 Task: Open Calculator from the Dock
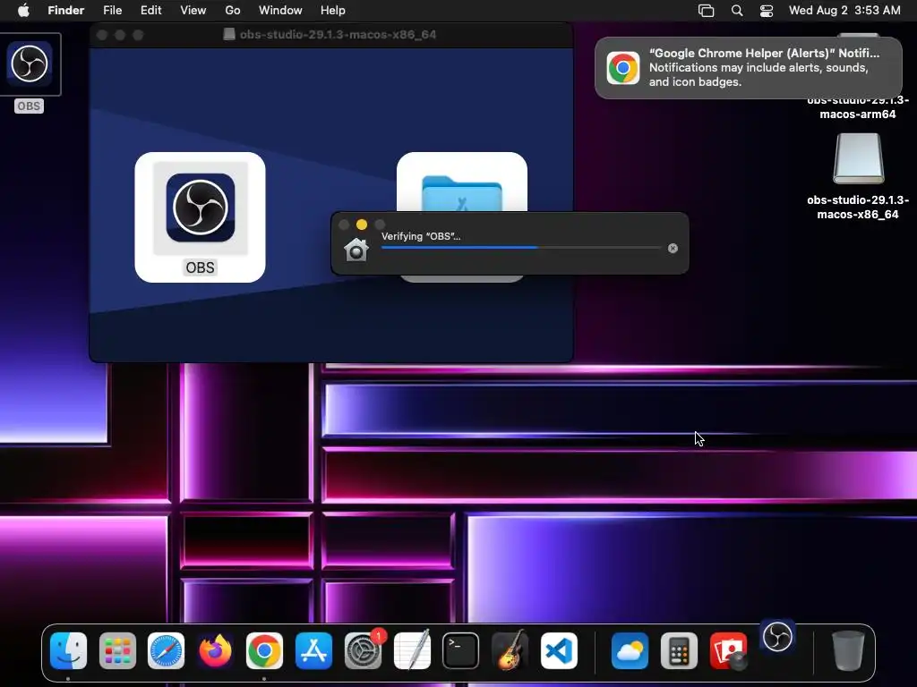pos(679,651)
